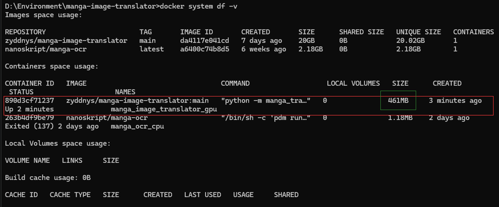499x207 pixels.
Task: Select the image ID da4117e041cd
Action: [x=204, y=41]
